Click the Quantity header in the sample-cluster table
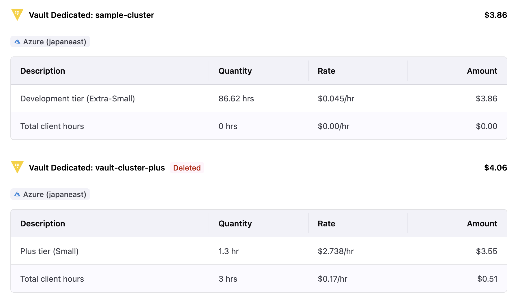The image size is (520, 303). [x=235, y=71]
